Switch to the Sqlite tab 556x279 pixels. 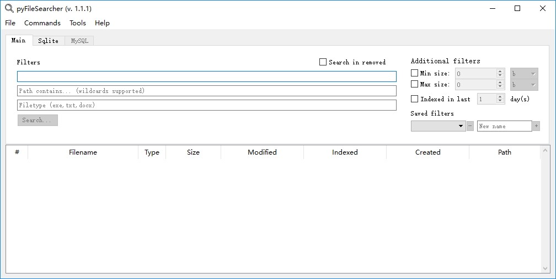(48, 41)
